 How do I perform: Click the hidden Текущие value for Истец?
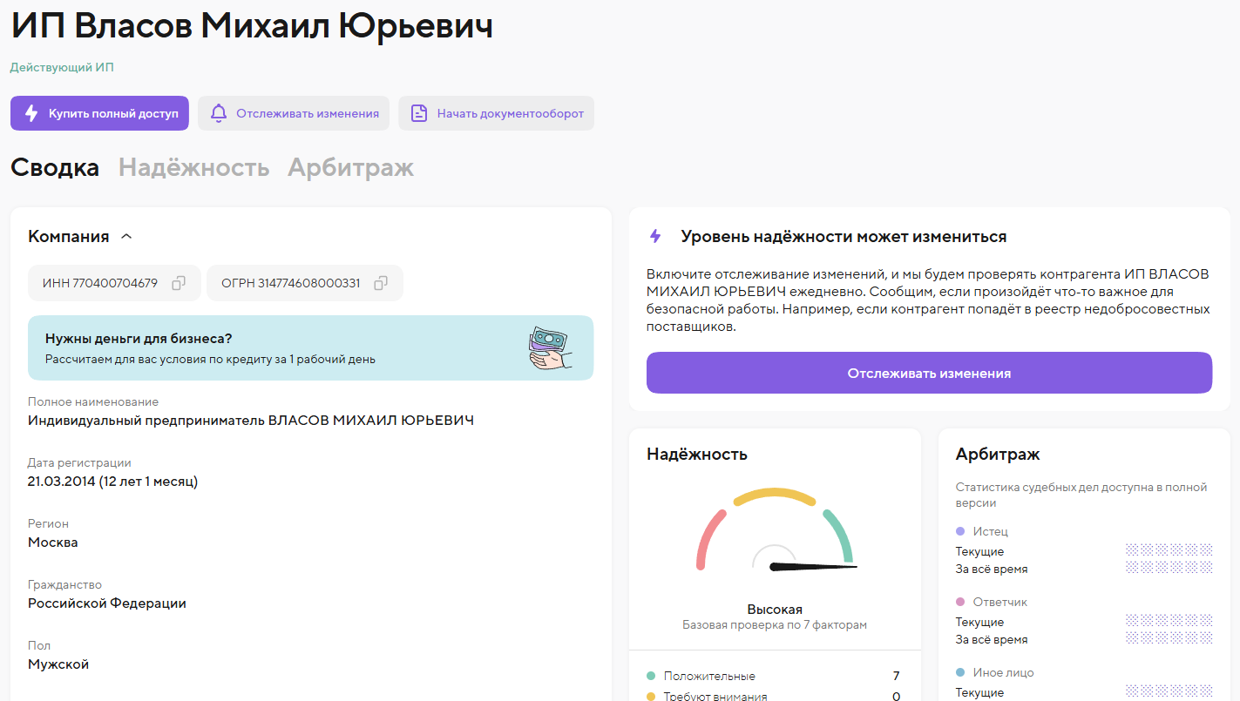point(1169,551)
